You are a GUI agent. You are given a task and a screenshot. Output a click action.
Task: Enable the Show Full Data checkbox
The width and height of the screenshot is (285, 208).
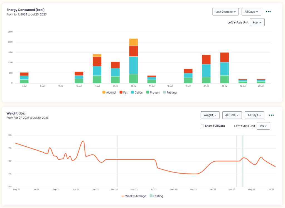point(202,126)
